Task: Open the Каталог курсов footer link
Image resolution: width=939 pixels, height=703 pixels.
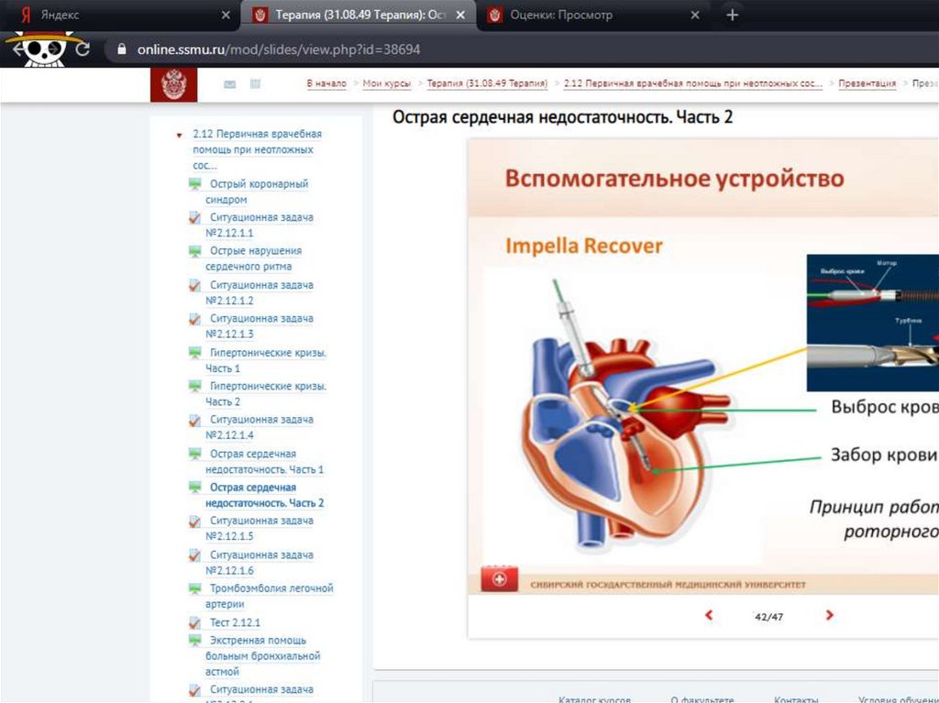Action: (594, 698)
